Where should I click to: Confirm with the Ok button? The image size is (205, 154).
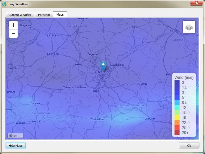click(189, 146)
